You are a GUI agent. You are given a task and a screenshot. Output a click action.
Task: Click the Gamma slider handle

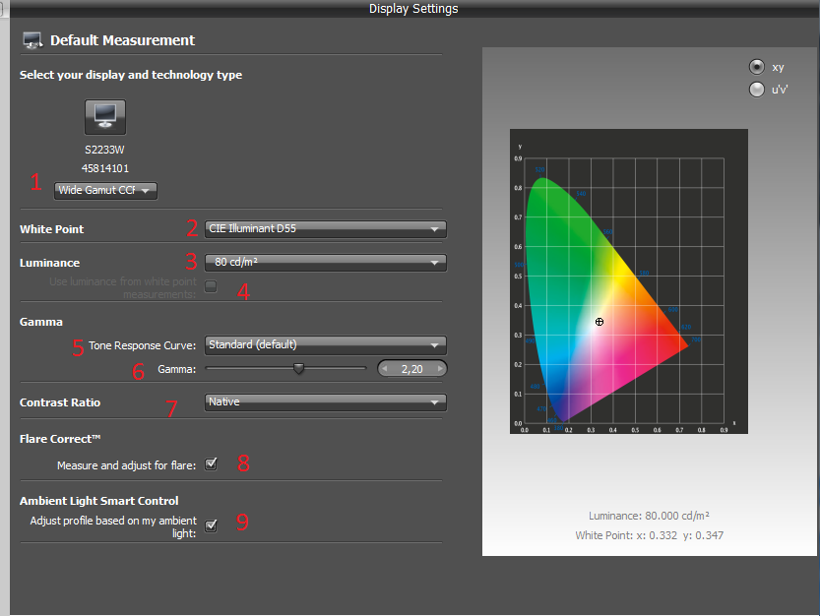pos(298,369)
